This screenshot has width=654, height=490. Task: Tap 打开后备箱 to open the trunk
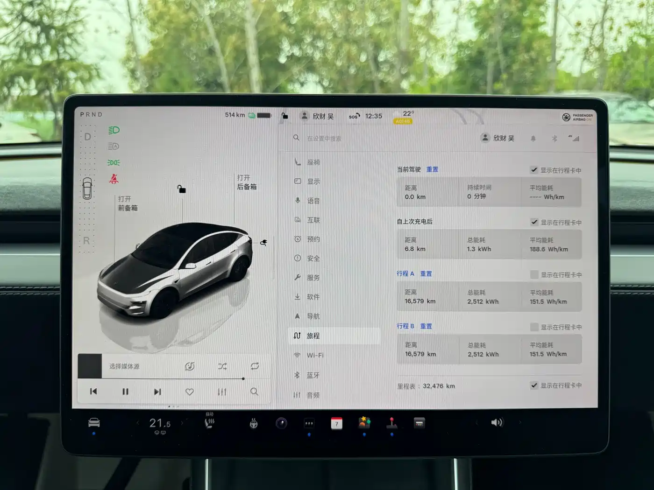click(x=248, y=182)
